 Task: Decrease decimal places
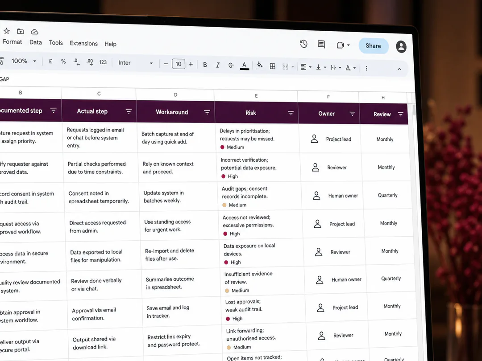click(x=77, y=62)
